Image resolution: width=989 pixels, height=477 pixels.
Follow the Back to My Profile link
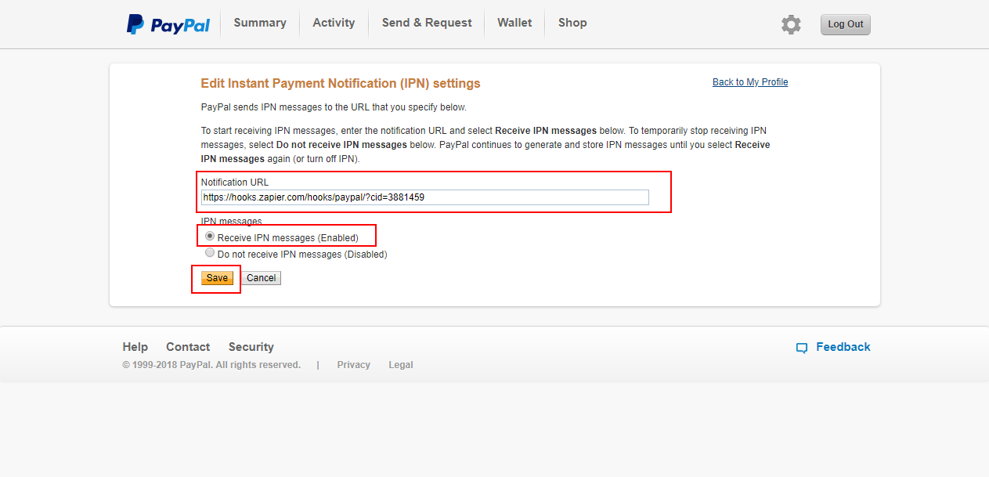coord(750,82)
